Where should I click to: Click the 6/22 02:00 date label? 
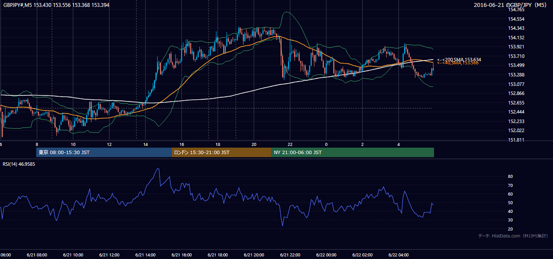pyautogui.click(x=362, y=255)
